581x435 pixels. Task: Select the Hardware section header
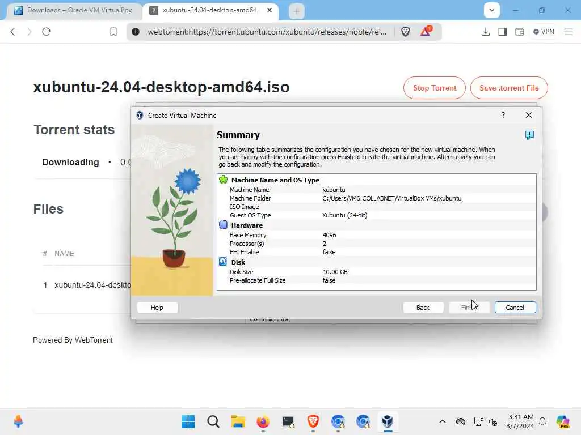(247, 225)
